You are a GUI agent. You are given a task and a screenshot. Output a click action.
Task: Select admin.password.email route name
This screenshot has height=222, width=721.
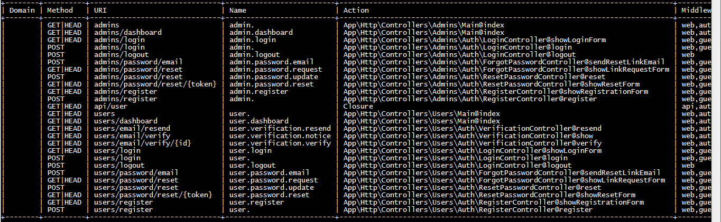(x=272, y=62)
